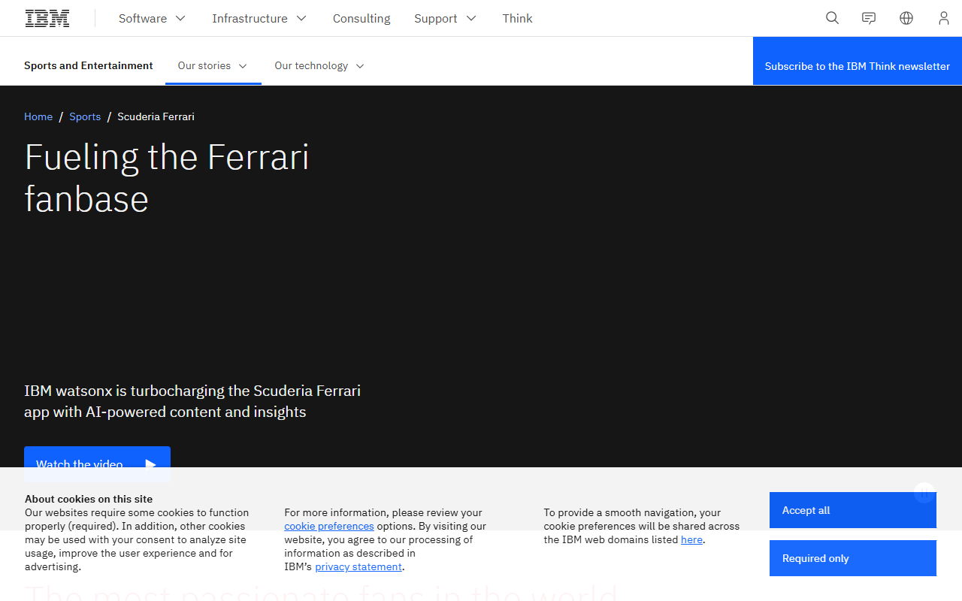Select the Sports and Entertainment section title

click(x=89, y=65)
